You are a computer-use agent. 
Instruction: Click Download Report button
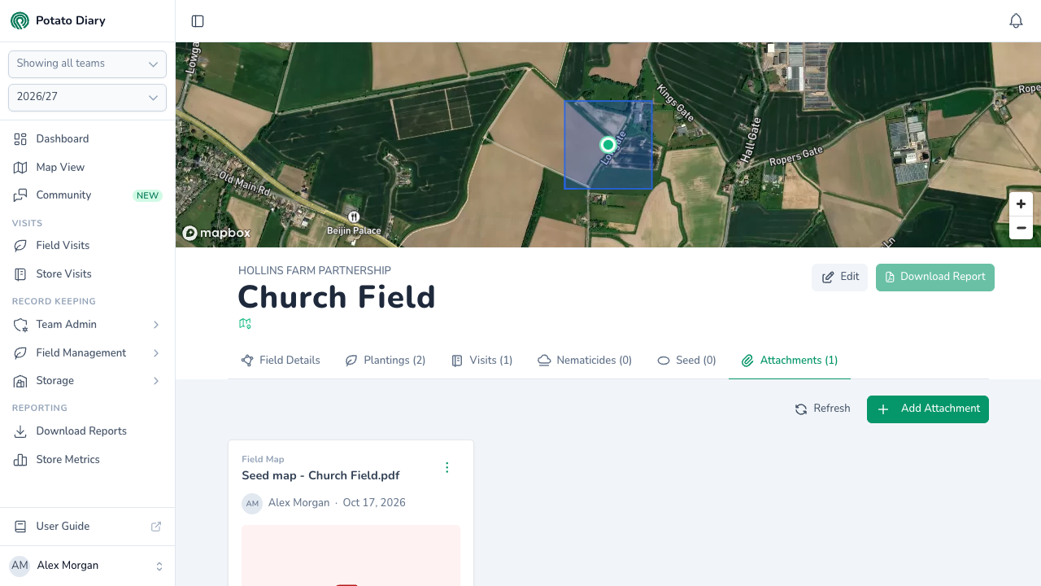[x=935, y=277]
